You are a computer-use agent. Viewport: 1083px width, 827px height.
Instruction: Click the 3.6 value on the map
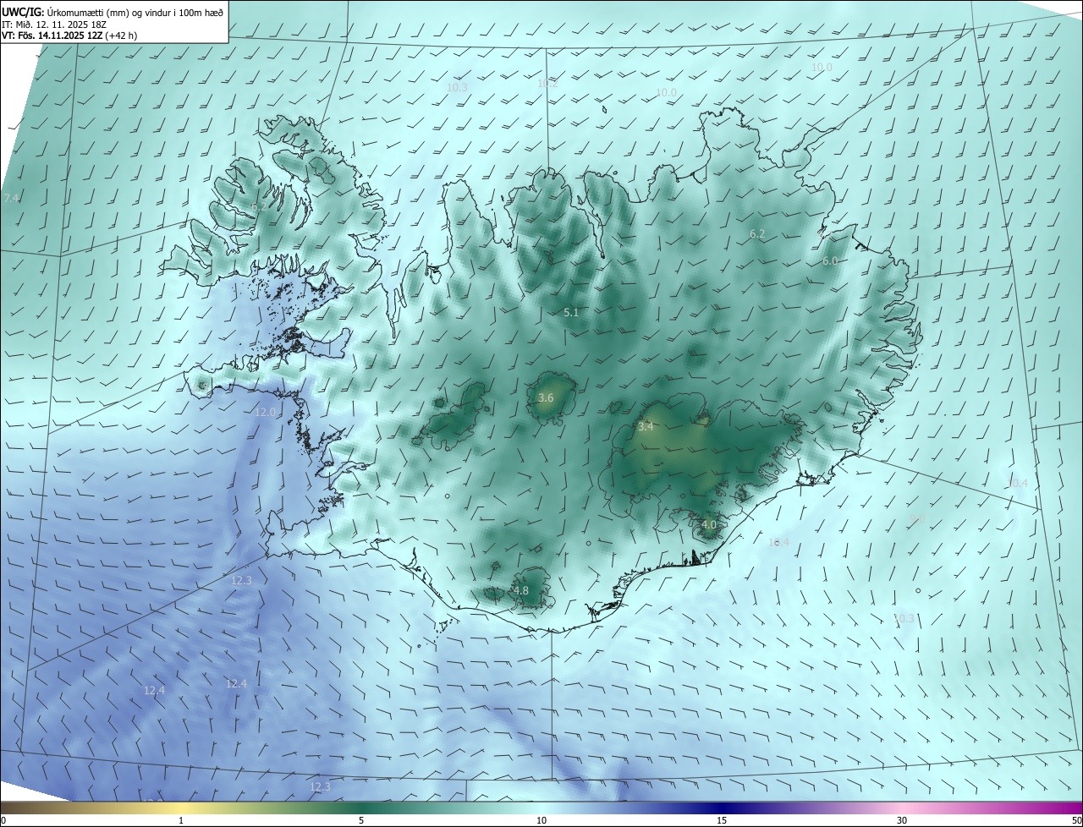[x=546, y=397]
